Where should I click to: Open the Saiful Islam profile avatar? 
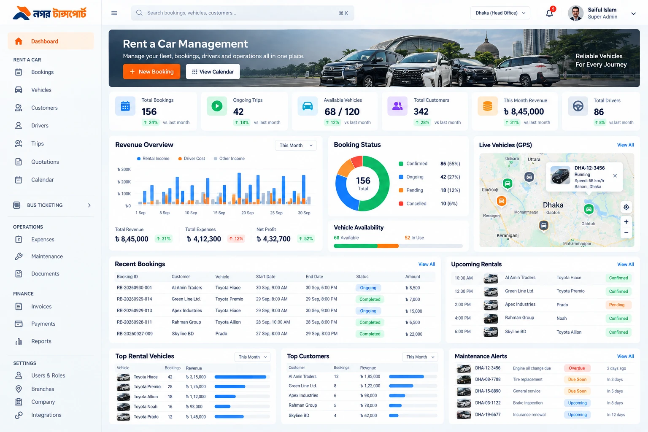575,13
